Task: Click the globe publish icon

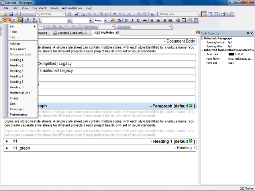Action: tap(34, 20)
